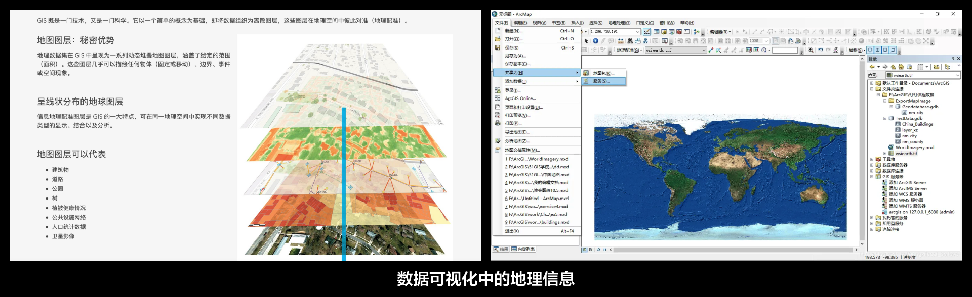Open the 100% zoom percentage dropdown
Viewport: 972px width, 297px height.
pyautogui.click(x=766, y=41)
